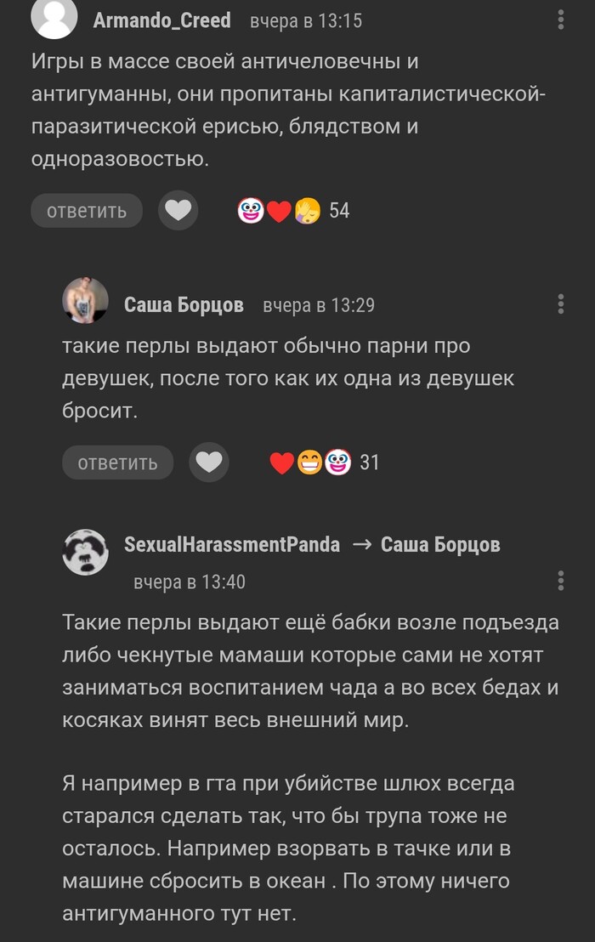Open Armando_Creed username link
The width and height of the screenshot is (595, 942).
[x=161, y=20]
